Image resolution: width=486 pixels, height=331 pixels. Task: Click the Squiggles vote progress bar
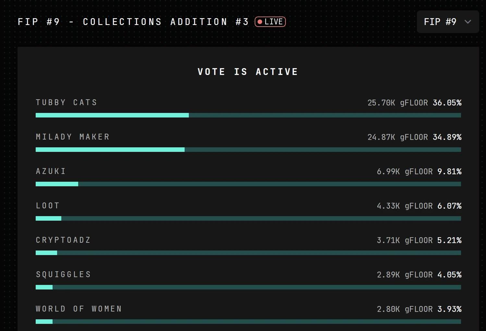(x=248, y=287)
